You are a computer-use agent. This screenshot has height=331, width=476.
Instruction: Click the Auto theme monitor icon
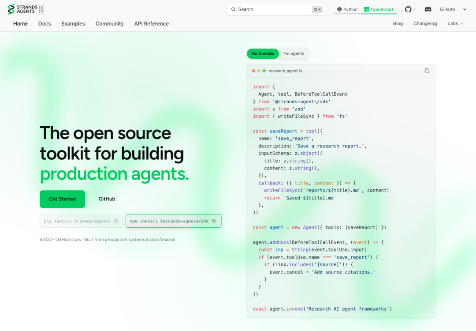coord(441,9)
